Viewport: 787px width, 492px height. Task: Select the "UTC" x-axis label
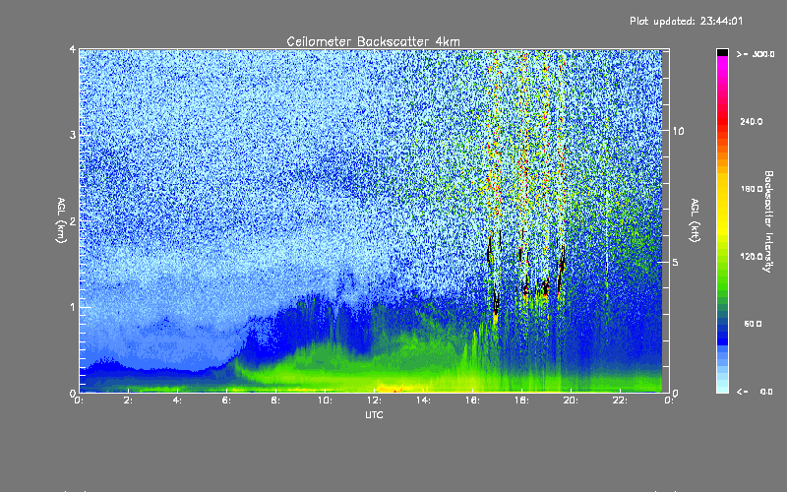coord(374,414)
